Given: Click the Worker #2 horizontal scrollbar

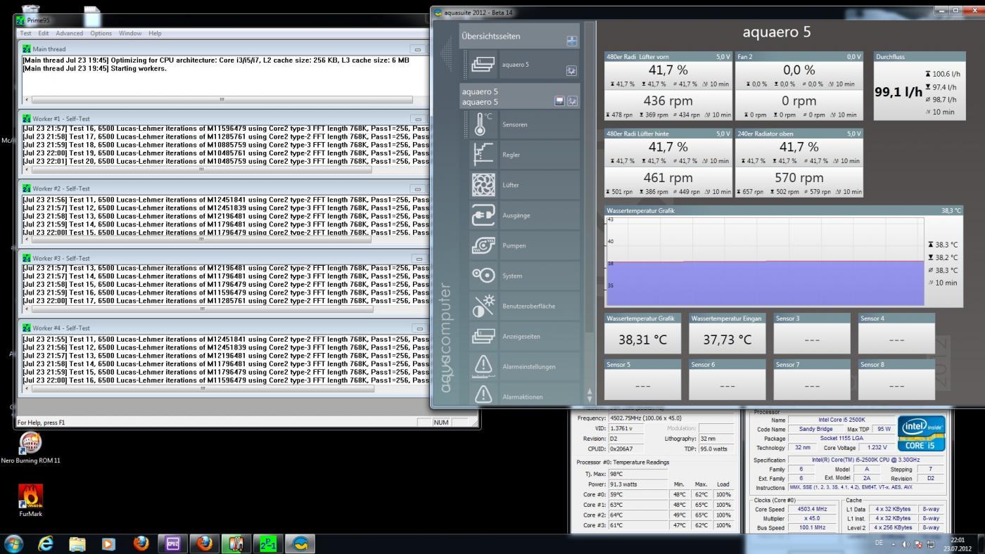Looking at the screenshot, I should pyautogui.click(x=203, y=239).
